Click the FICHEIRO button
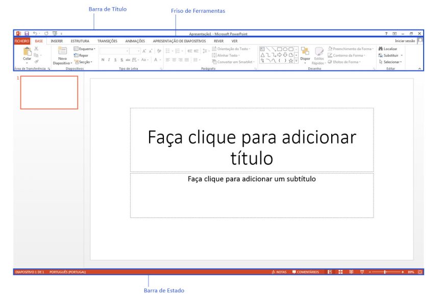444x299 pixels. [x=22, y=41]
